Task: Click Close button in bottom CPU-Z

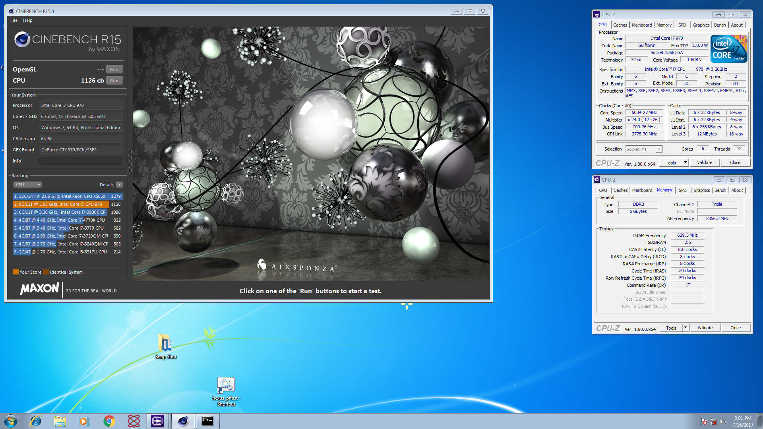Action: [x=736, y=328]
